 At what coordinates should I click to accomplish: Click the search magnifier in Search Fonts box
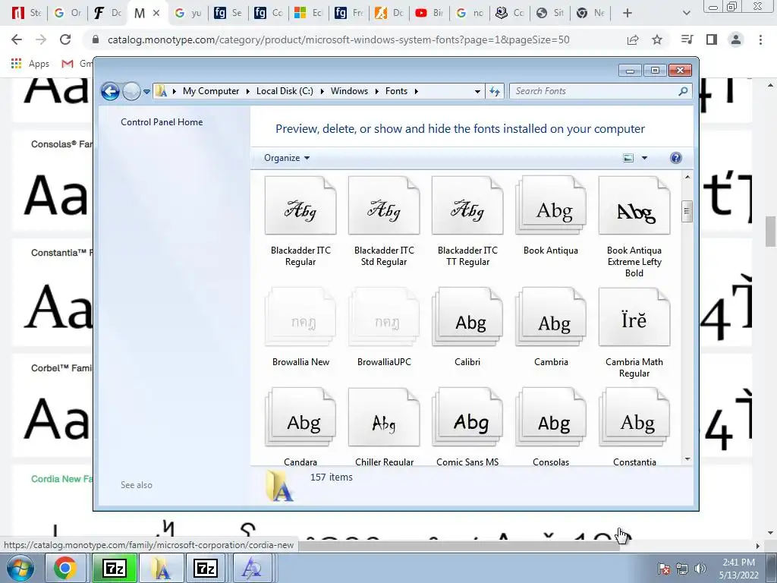[683, 91]
